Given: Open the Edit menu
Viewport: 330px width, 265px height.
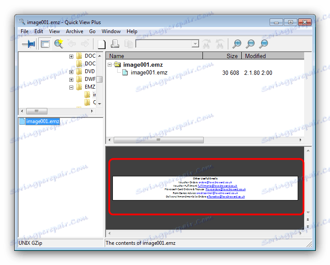Looking at the screenshot, I should click(39, 31).
